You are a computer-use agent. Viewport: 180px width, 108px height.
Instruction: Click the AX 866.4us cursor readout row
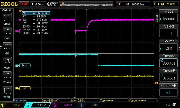pyautogui.click(x=36, y=13)
